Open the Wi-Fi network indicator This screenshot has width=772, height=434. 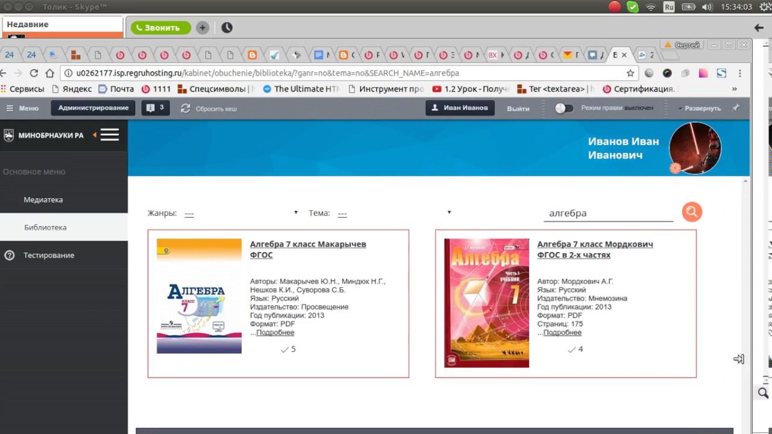point(651,7)
